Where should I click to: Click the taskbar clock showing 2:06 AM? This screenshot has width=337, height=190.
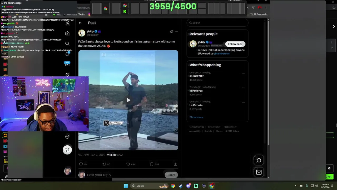[325, 186]
